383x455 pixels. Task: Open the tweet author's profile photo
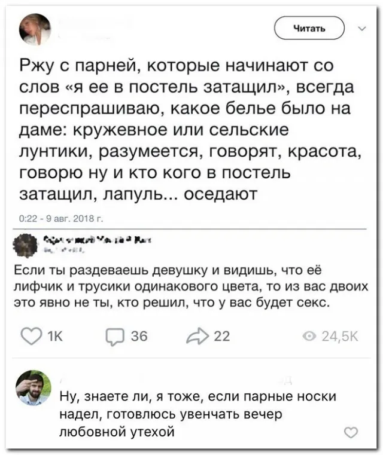(35, 29)
